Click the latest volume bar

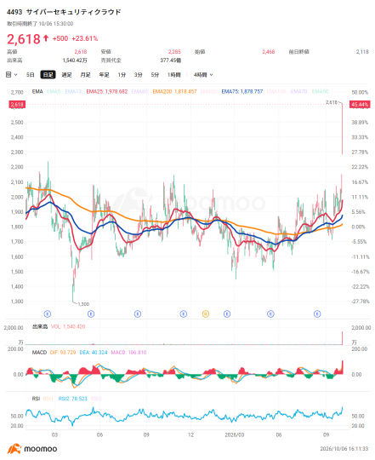click(x=342, y=338)
